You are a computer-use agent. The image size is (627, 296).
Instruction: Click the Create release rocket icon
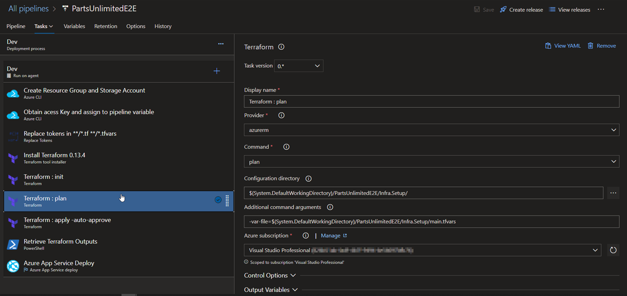(x=503, y=10)
